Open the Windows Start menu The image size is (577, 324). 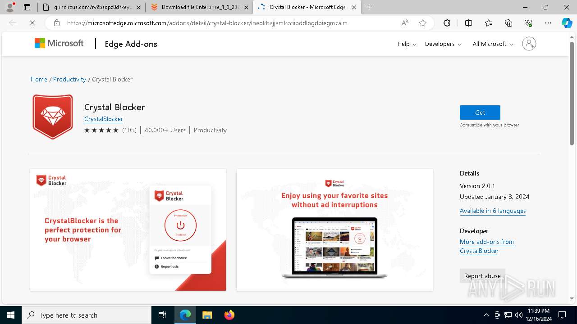(10, 315)
